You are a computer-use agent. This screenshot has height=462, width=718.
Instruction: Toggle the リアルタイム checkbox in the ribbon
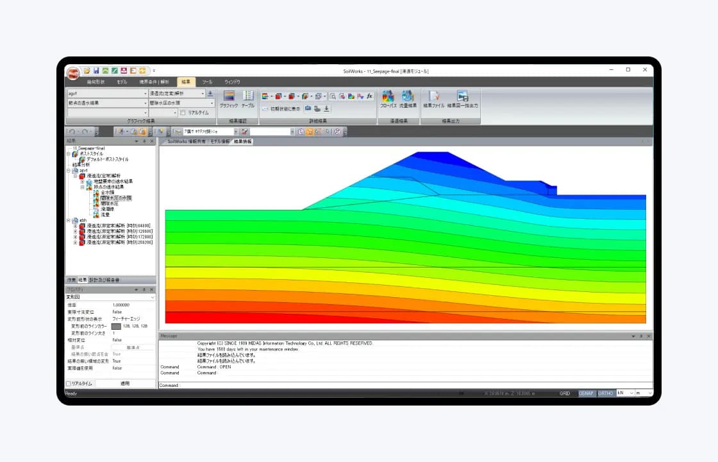point(183,113)
